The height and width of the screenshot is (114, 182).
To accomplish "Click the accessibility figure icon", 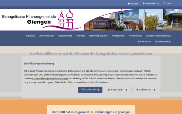I will (x=143, y=3).
